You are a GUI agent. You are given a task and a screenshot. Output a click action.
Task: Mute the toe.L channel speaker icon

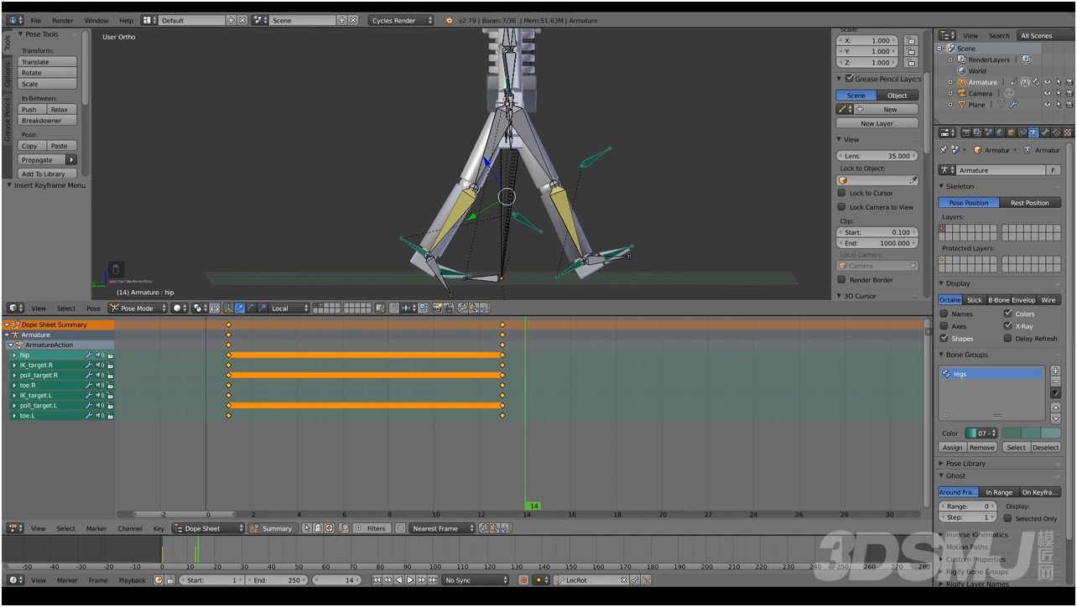pos(99,416)
